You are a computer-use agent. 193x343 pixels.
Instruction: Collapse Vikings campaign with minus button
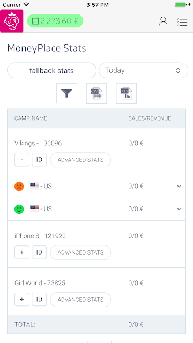[x=22, y=160]
